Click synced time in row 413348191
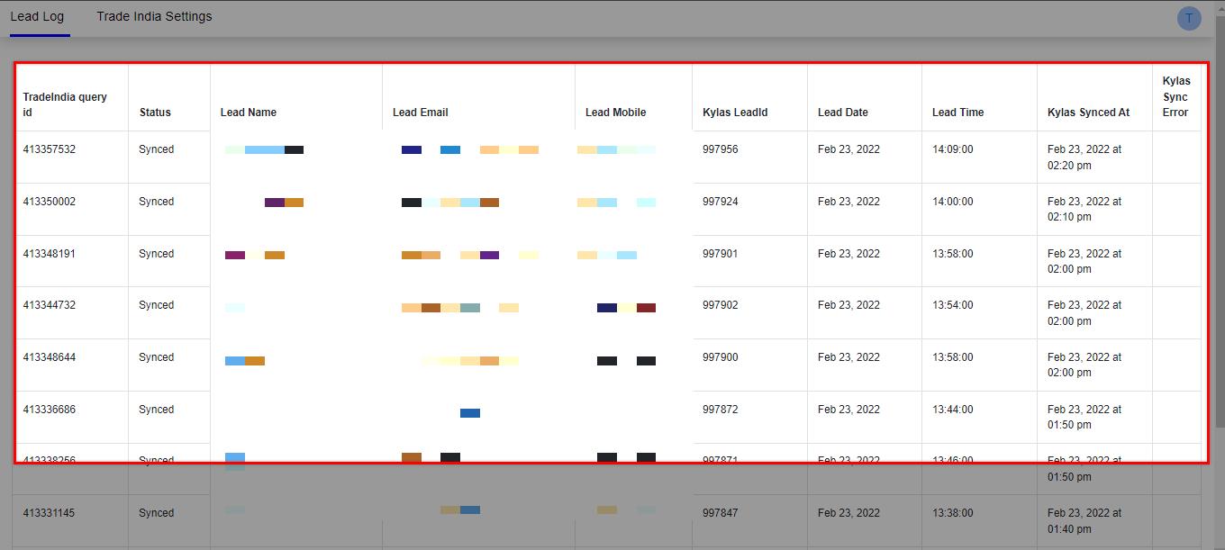 click(x=1084, y=262)
